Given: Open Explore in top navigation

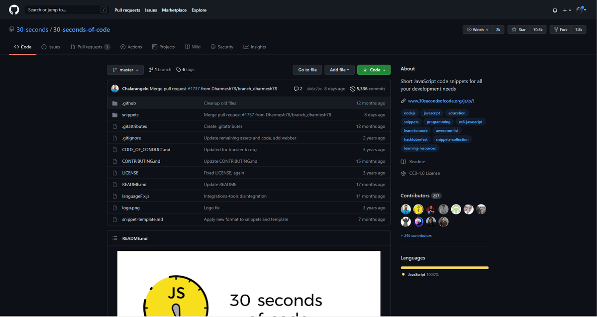Looking at the screenshot, I should tap(199, 10).
